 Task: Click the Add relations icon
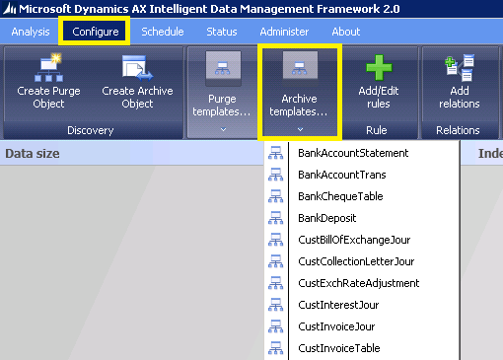(x=460, y=67)
